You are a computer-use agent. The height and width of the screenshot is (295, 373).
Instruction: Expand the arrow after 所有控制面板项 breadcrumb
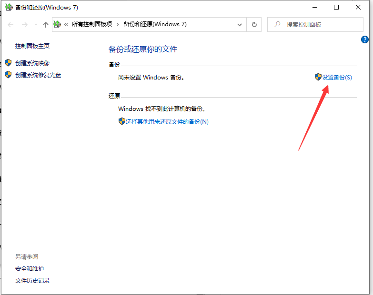coord(118,24)
